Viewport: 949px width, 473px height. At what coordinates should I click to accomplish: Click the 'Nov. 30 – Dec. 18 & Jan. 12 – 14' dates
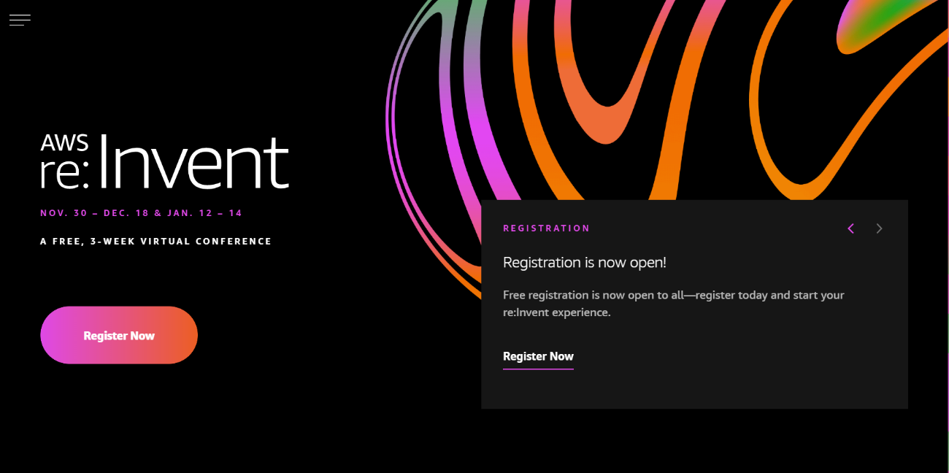coord(141,213)
